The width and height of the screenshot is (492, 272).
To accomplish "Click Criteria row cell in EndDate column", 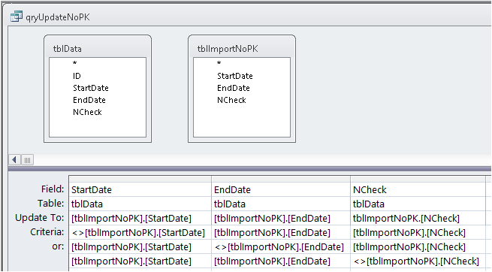I will point(281,232).
